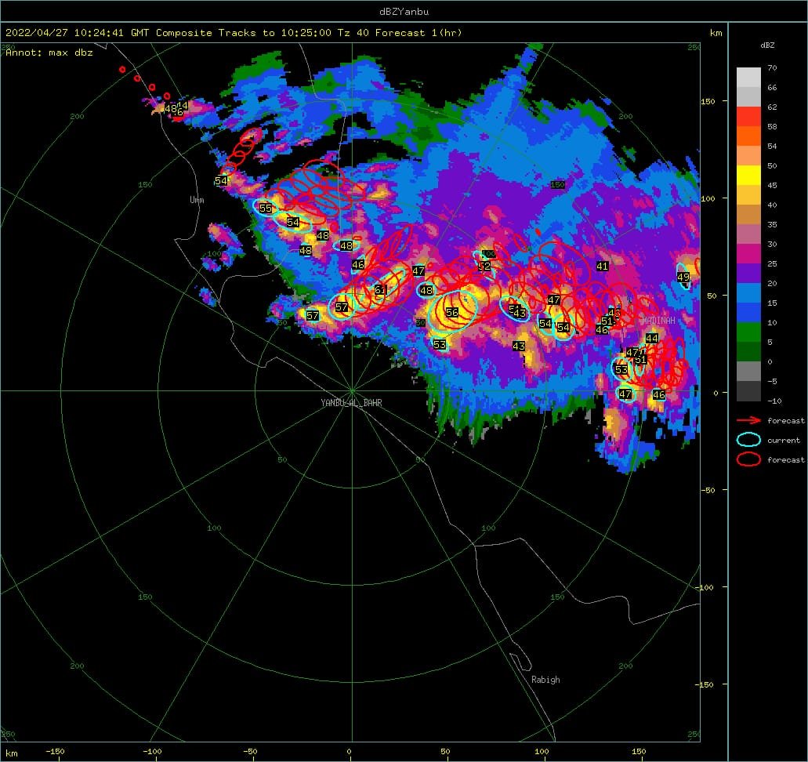The image size is (808, 762).
Task: Select the magenta swatch between 30 and 25 dBZ
Action: [x=748, y=254]
